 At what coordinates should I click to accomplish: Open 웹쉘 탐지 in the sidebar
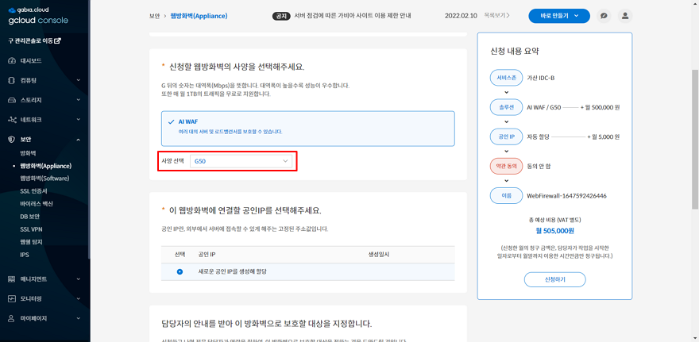tap(31, 242)
